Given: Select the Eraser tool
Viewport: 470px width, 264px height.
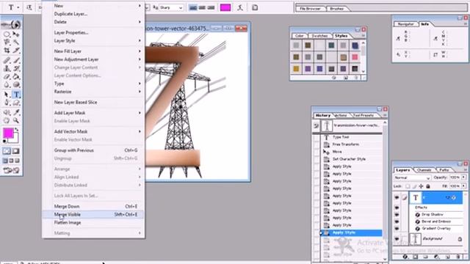Looking at the screenshot, I should click(7, 76).
